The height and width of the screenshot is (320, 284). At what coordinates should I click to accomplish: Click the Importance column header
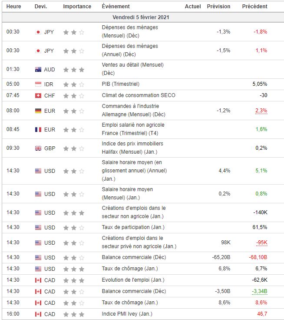point(77,7)
